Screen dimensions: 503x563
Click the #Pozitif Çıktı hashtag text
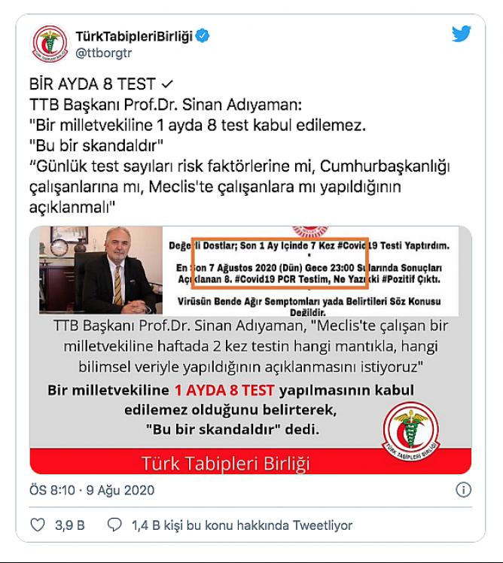(x=410, y=279)
